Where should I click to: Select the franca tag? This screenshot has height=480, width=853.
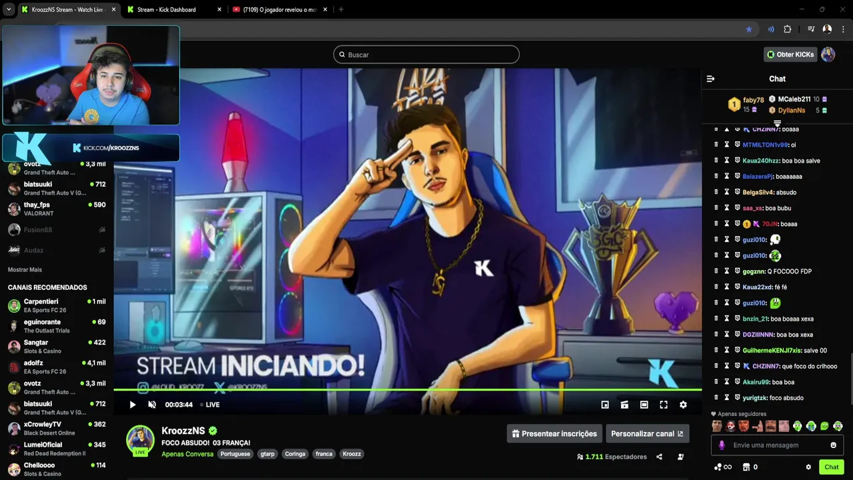pos(324,454)
